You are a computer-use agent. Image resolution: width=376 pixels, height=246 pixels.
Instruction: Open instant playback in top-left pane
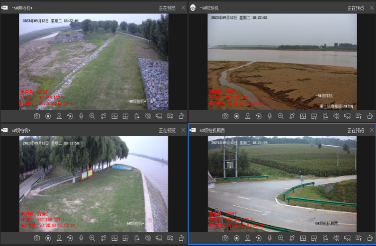(70, 116)
